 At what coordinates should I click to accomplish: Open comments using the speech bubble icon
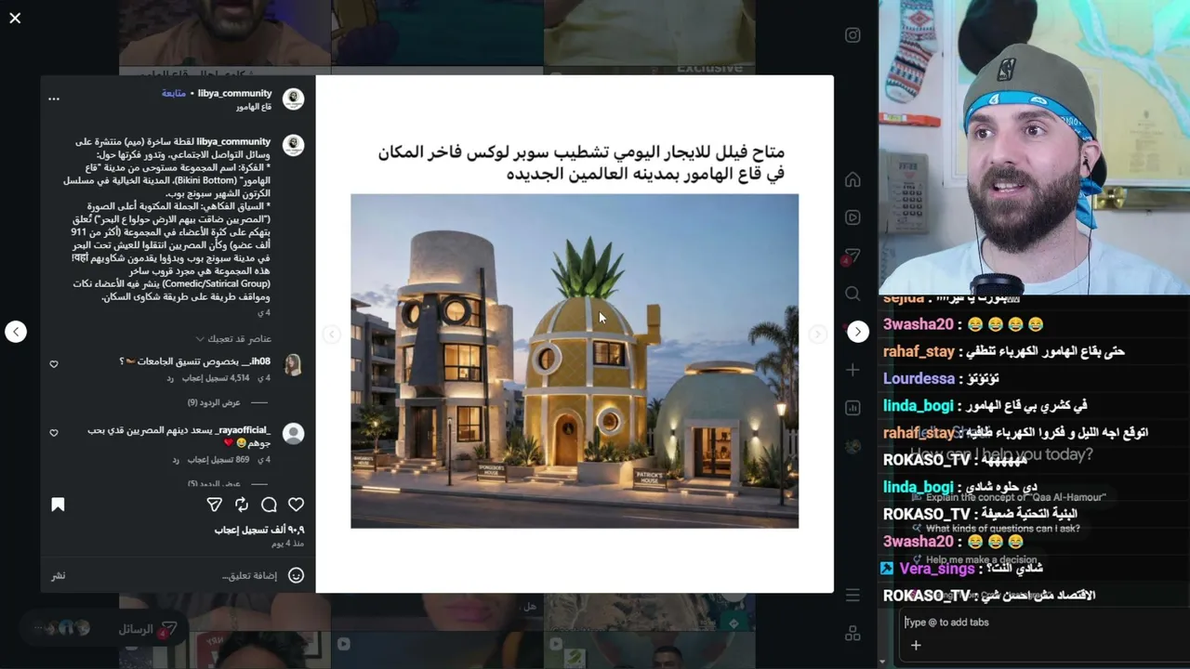click(269, 505)
